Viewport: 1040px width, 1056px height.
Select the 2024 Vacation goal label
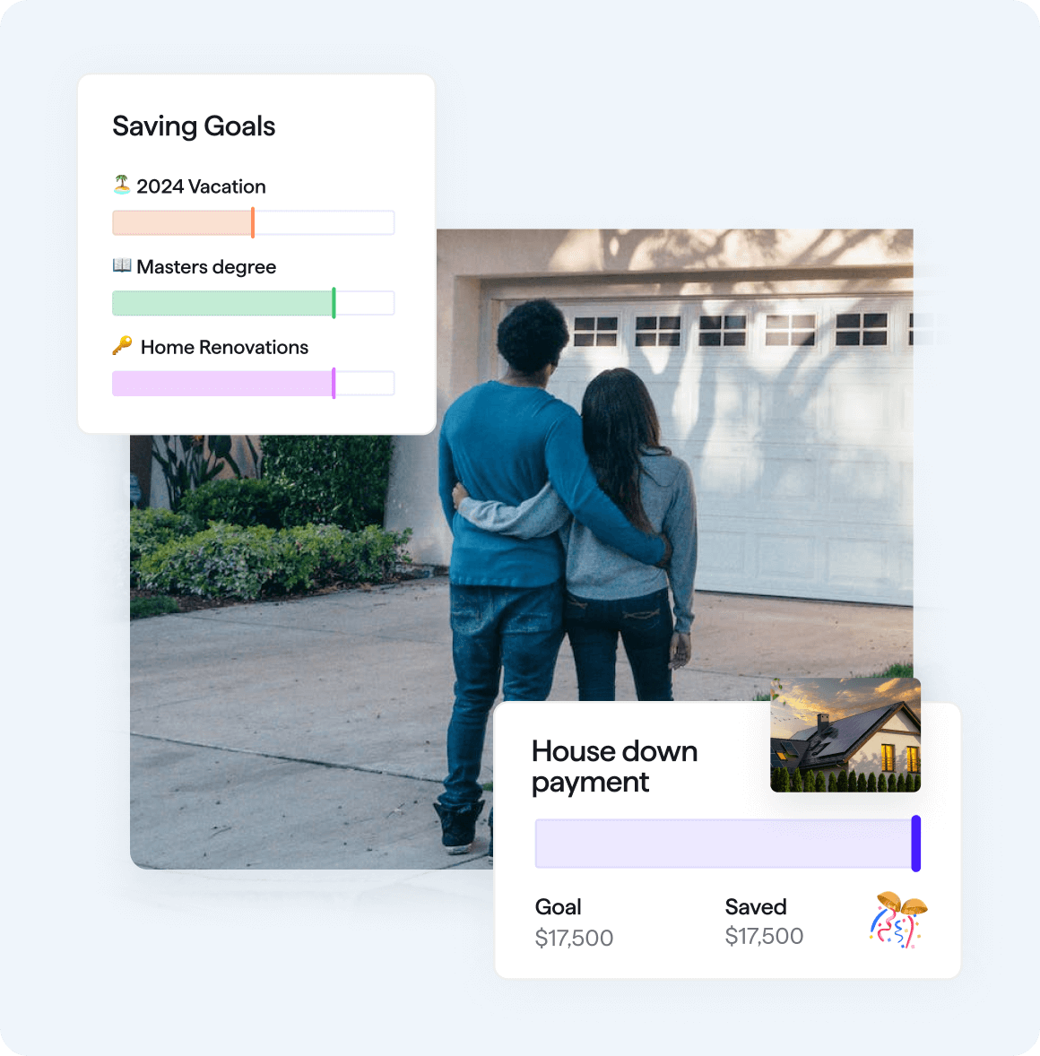pyautogui.click(x=201, y=186)
